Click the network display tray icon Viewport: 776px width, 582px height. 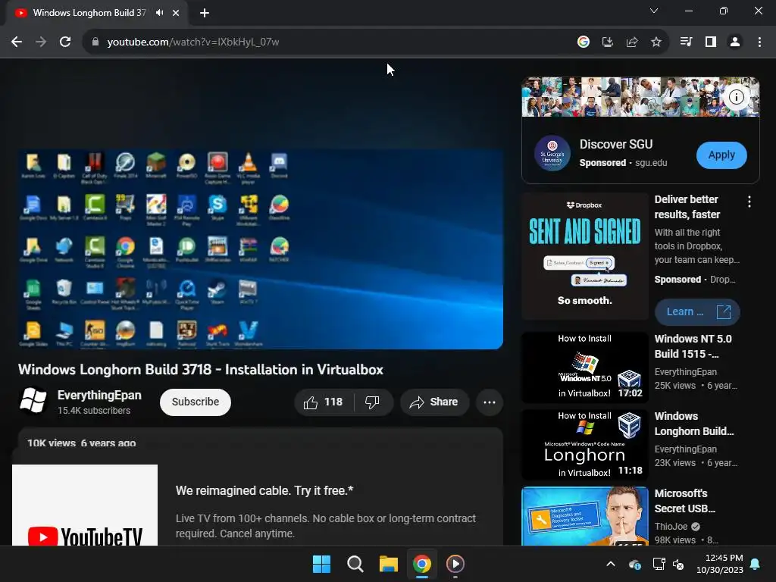659,564
